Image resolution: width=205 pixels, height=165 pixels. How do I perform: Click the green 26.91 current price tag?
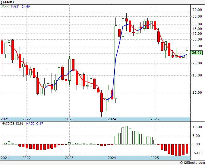click(x=197, y=53)
